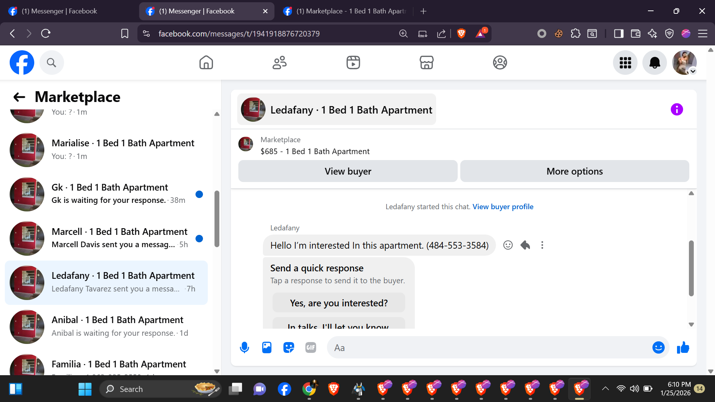715x402 pixels.
Task: Open the Friends icon in top navigation
Action: [280, 63]
